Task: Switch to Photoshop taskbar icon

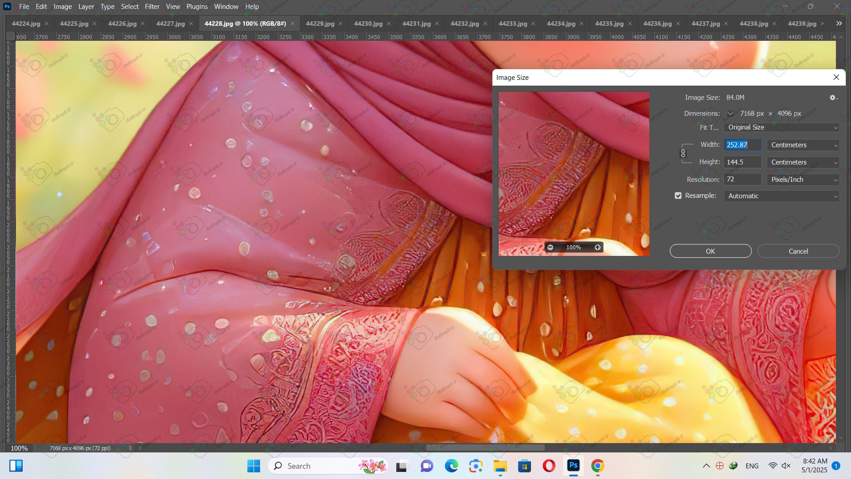Action: pos(574,466)
